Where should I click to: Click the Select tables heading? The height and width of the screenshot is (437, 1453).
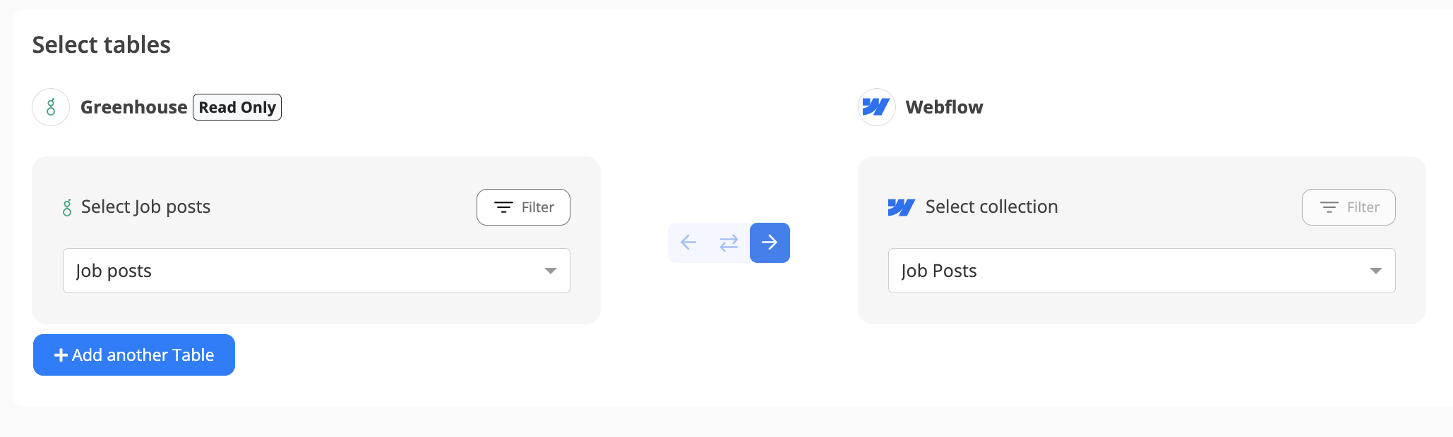pos(102,45)
